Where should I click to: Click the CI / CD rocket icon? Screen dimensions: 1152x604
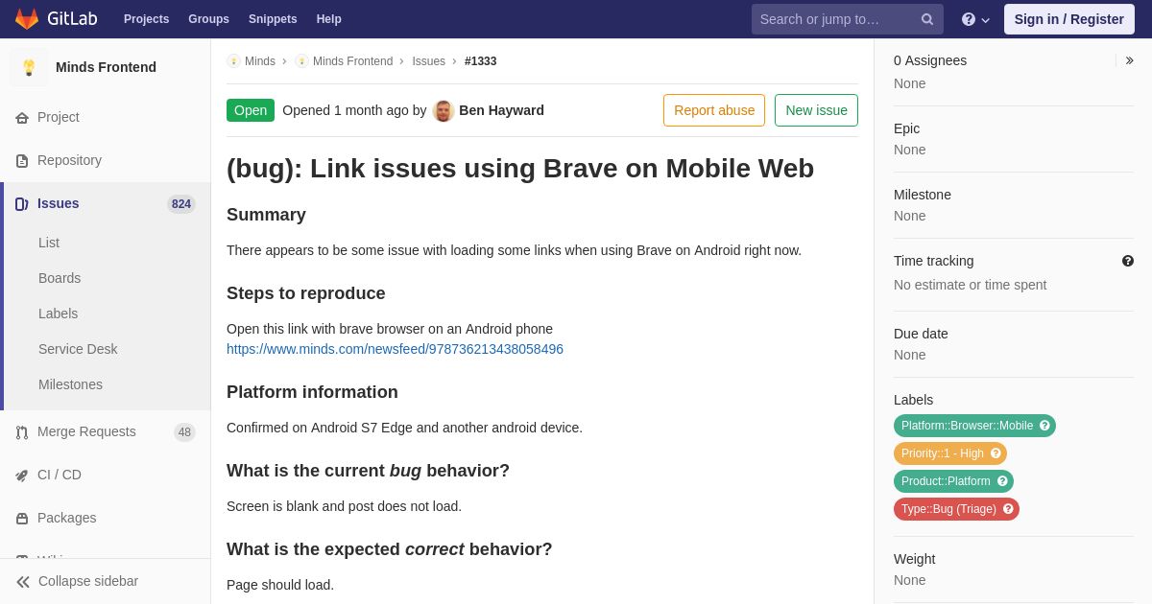click(x=22, y=476)
